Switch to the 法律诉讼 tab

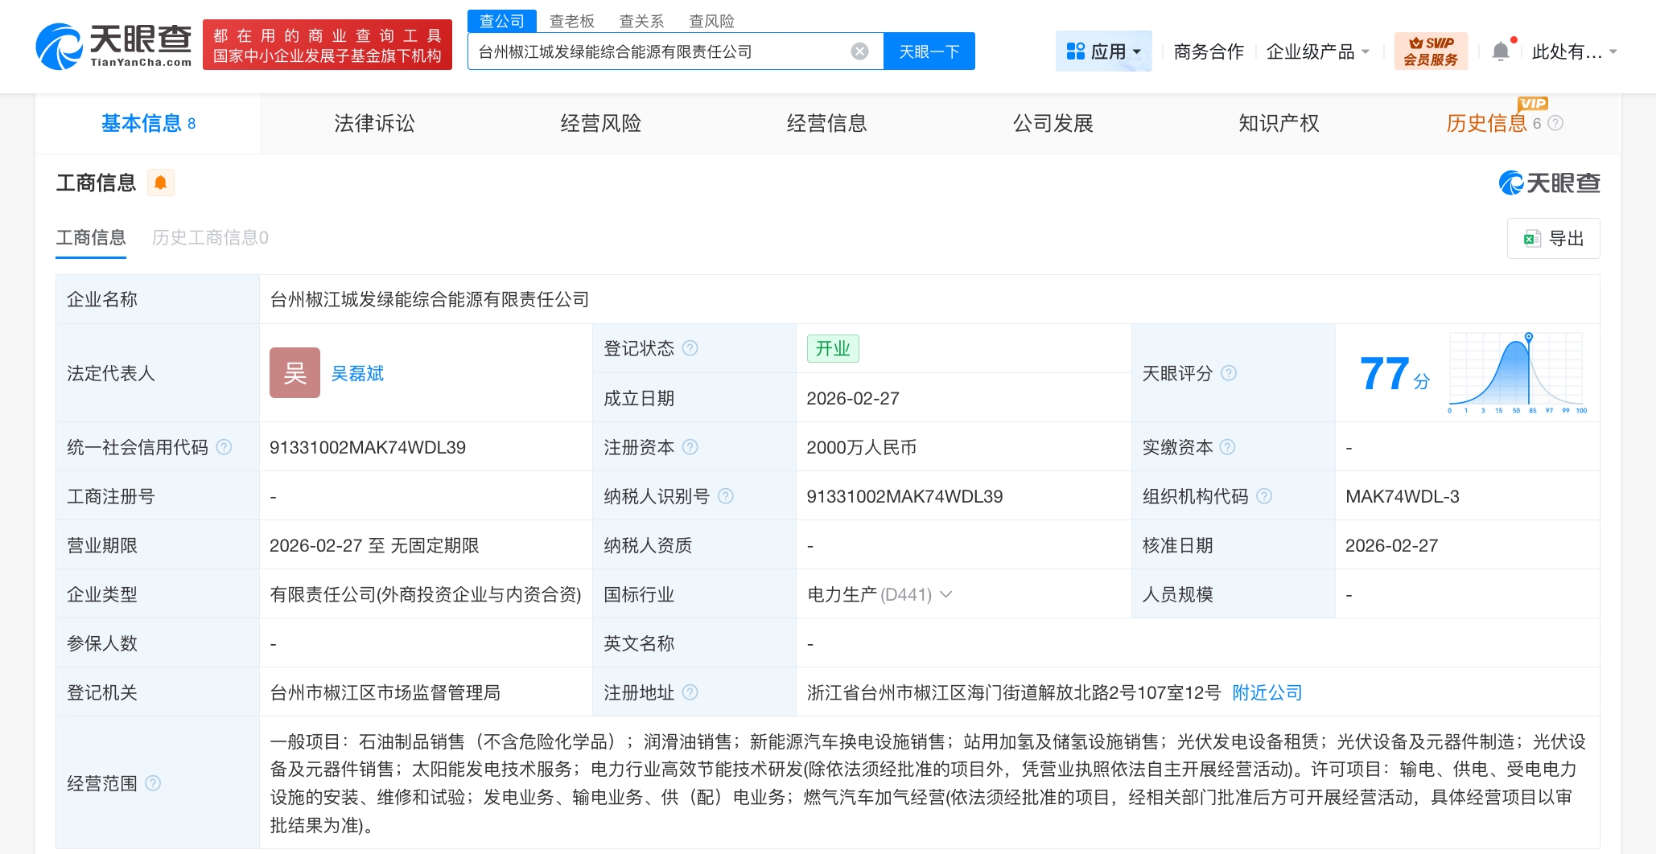point(374,123)
